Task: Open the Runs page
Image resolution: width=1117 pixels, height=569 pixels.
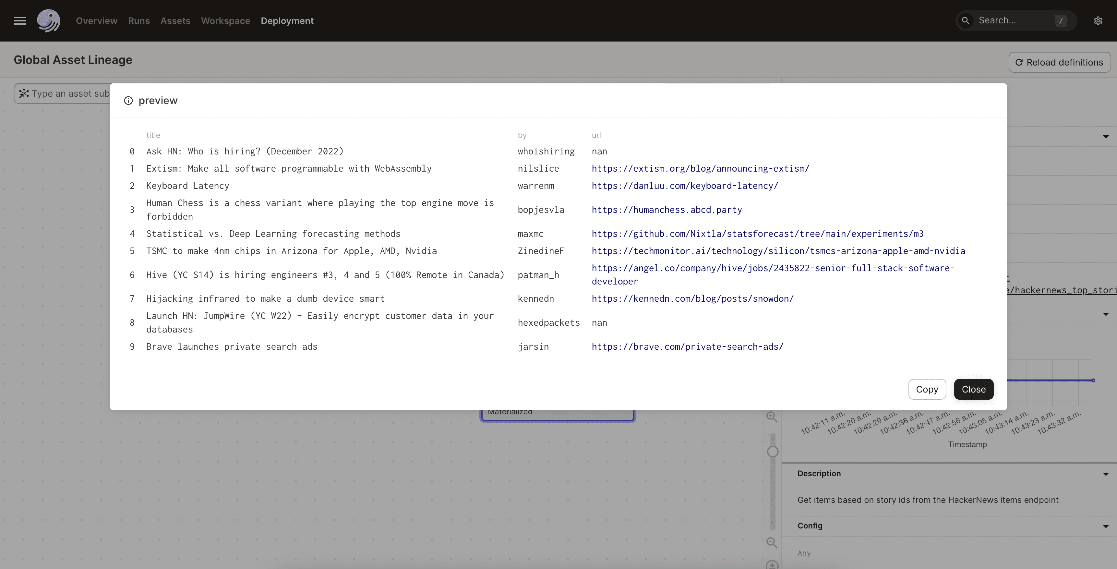Action: [x=138, y=20]
